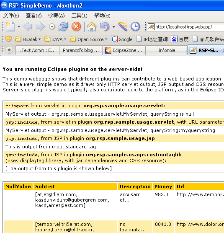Screen dimensions: 224x233
Task: Open the History clock icon
Action: pos(135,27)
